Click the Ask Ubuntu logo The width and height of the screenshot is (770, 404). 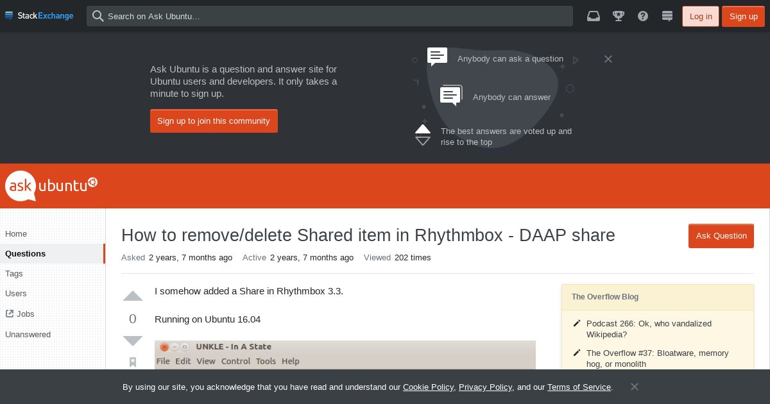[51, 186]
